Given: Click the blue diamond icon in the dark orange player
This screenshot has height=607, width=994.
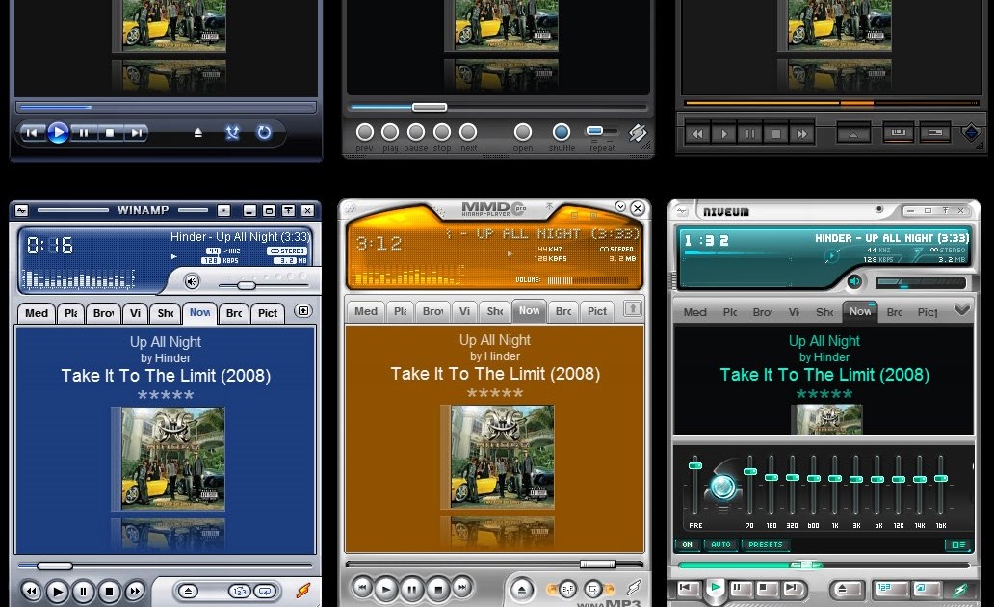Looking at the screenshot, I should point(971,133).
